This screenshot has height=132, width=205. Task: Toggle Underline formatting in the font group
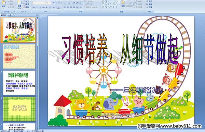pos(40,8)
